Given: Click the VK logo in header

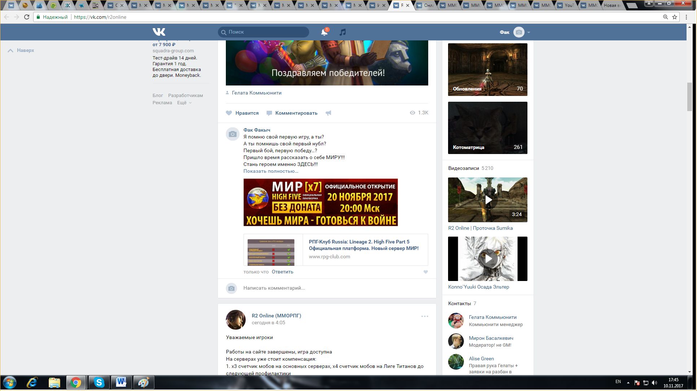Looking at the screenshot, I should click(x=159, y=32).
